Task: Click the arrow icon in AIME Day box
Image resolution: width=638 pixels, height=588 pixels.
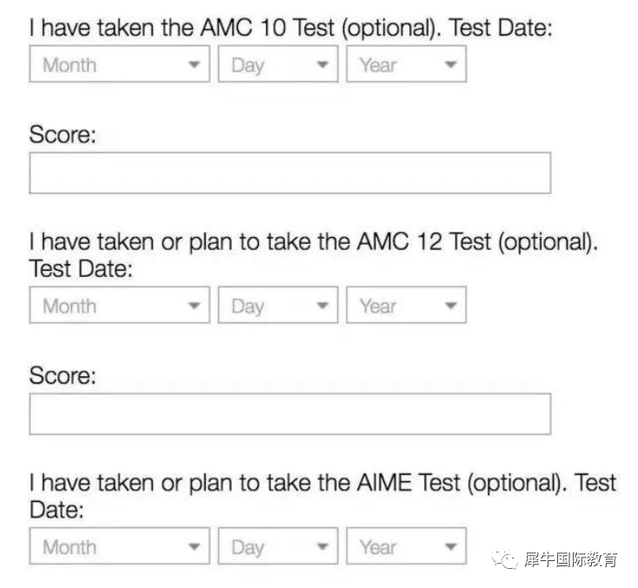Action: click(x=322, y=546)
